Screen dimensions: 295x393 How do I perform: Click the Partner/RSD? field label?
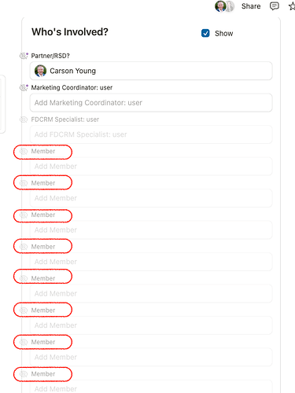tap(50, 56)
